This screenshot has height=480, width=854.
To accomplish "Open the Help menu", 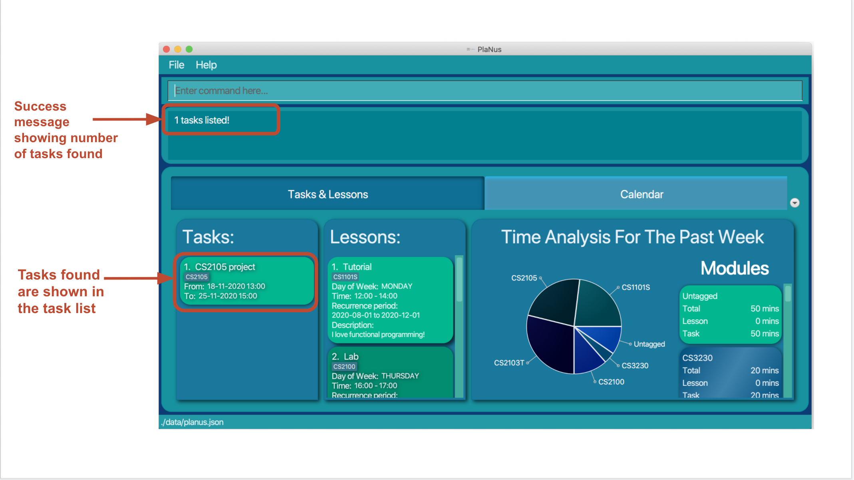I will tap(206, 65).
